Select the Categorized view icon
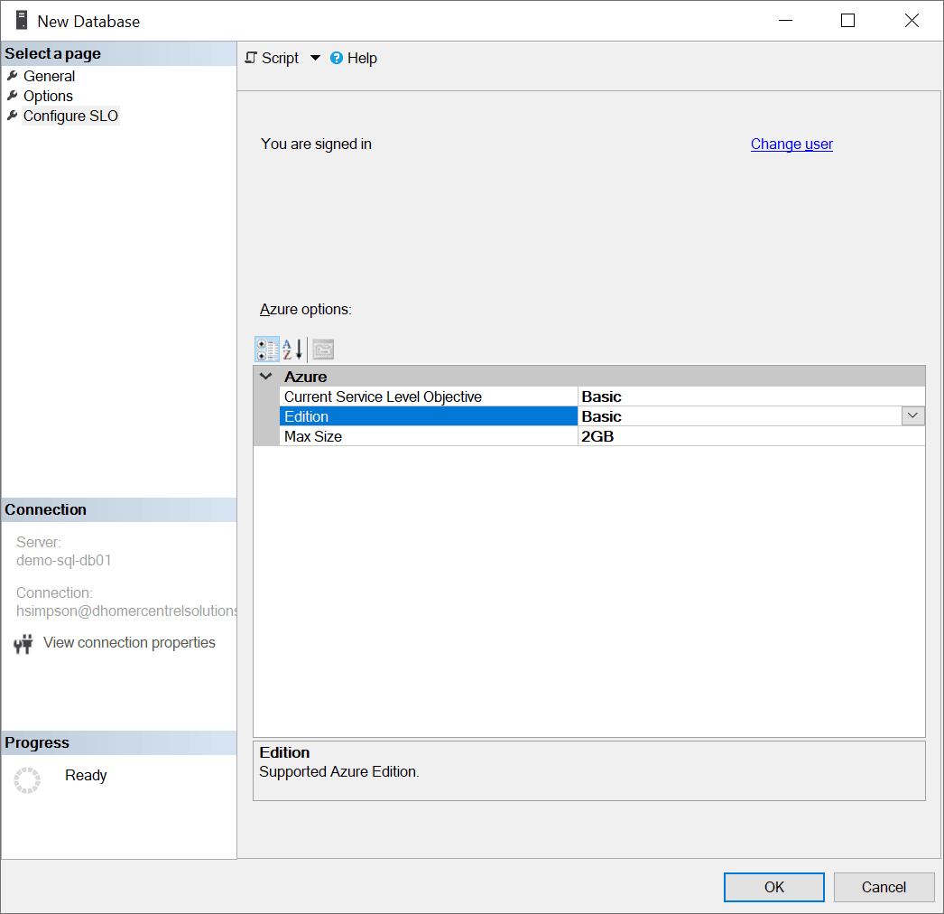 pos(266,349)
